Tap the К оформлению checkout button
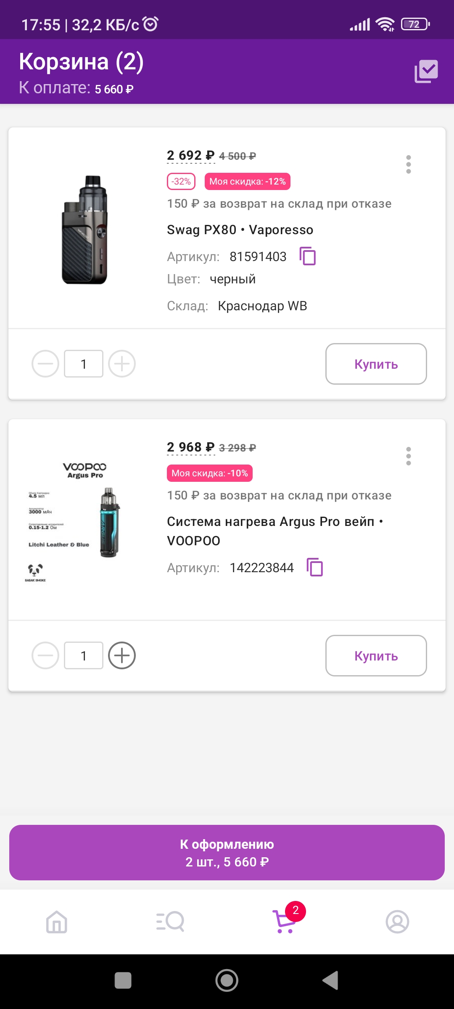 tap(227, 853)
